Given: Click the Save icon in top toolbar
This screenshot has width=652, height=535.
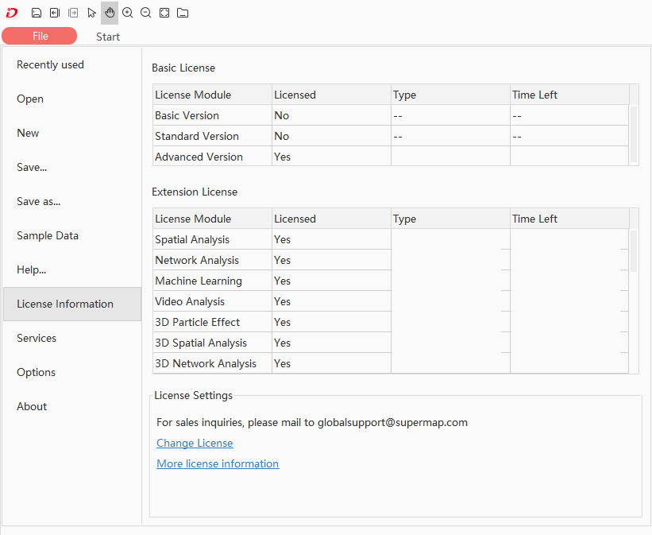Looking at the screenshot, I should (37, 13).
